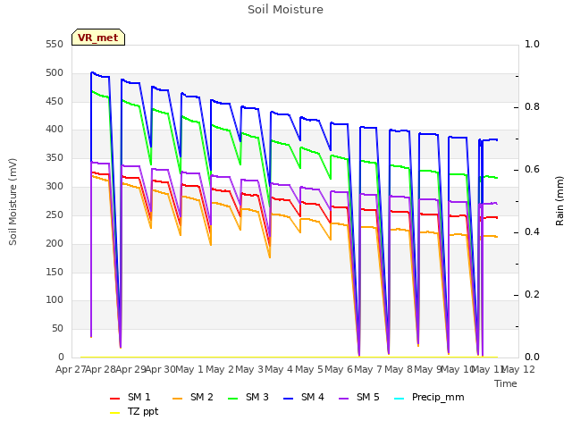572x429 pixels.
Task: Click the May 4 x-axis tick label
Action: pos(279,369)
